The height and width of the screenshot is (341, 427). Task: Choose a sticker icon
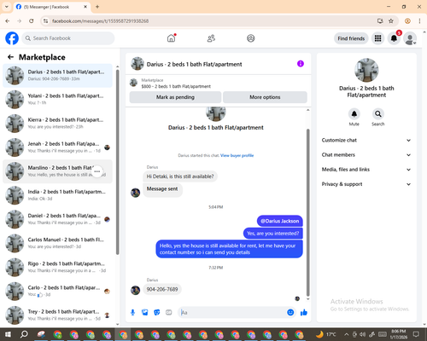coord(157,313)
